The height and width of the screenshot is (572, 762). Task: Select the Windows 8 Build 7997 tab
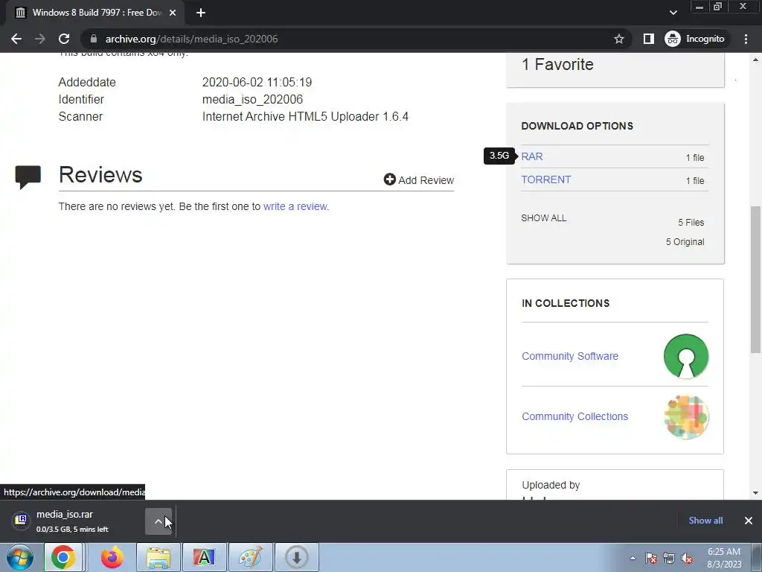pos(95,13)
